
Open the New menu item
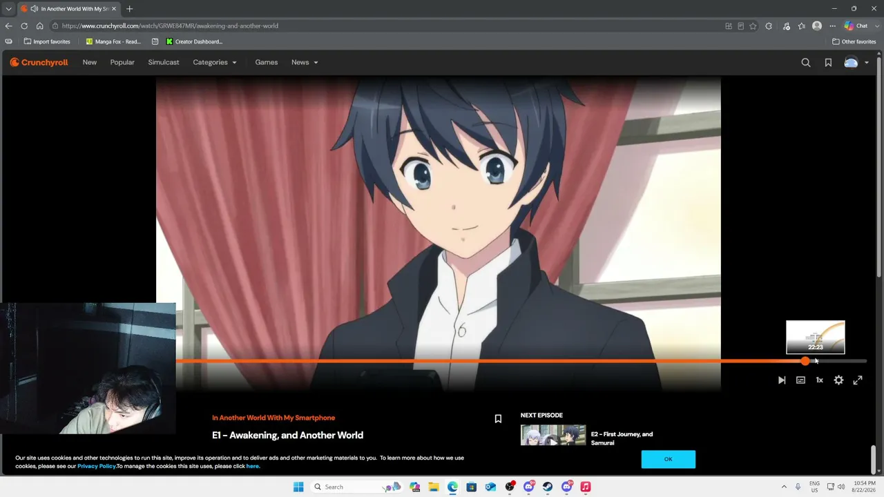(x=90, y=62)
